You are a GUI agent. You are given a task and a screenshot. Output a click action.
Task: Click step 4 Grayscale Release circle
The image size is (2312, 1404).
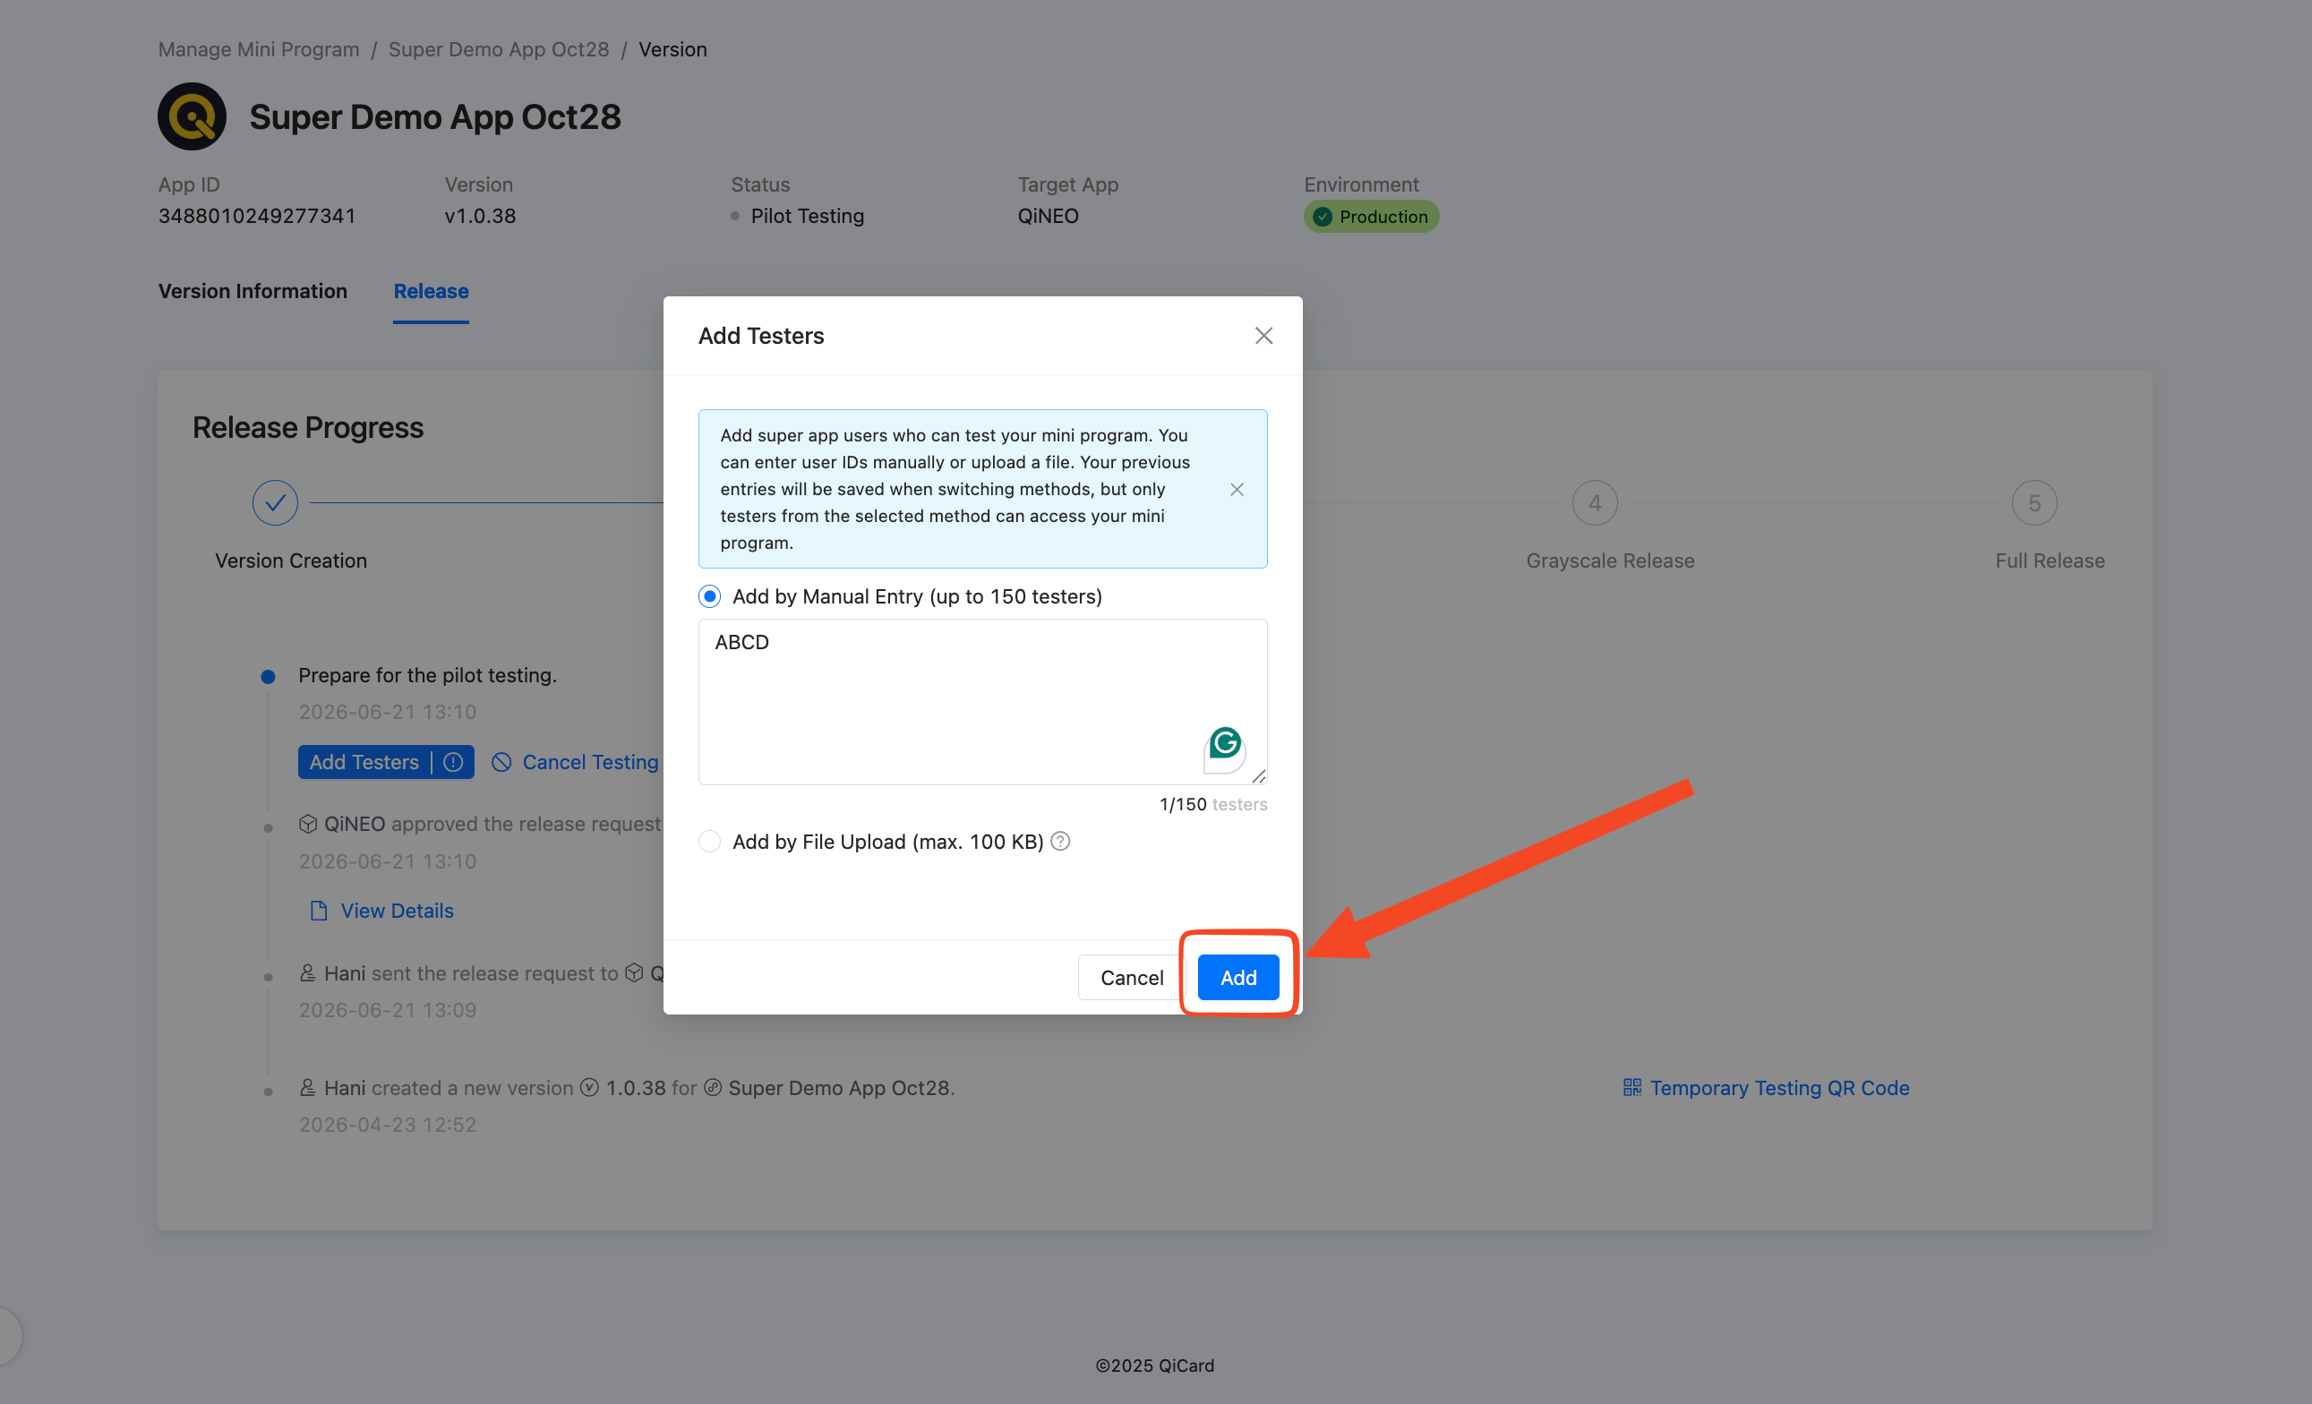tap(1594, 503)
